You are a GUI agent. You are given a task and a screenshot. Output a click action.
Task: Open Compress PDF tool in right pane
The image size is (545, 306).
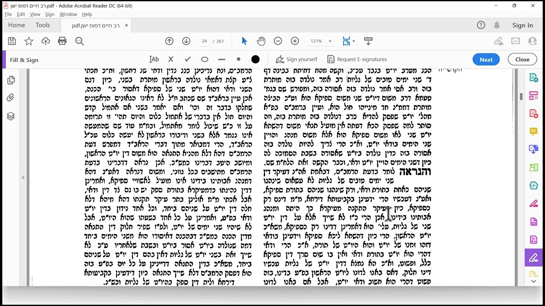pyautogui.click(x=534, y=185)
